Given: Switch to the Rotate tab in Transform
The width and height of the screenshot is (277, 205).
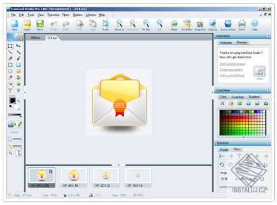Looking at the screenshot, I should tap(224, 150).
